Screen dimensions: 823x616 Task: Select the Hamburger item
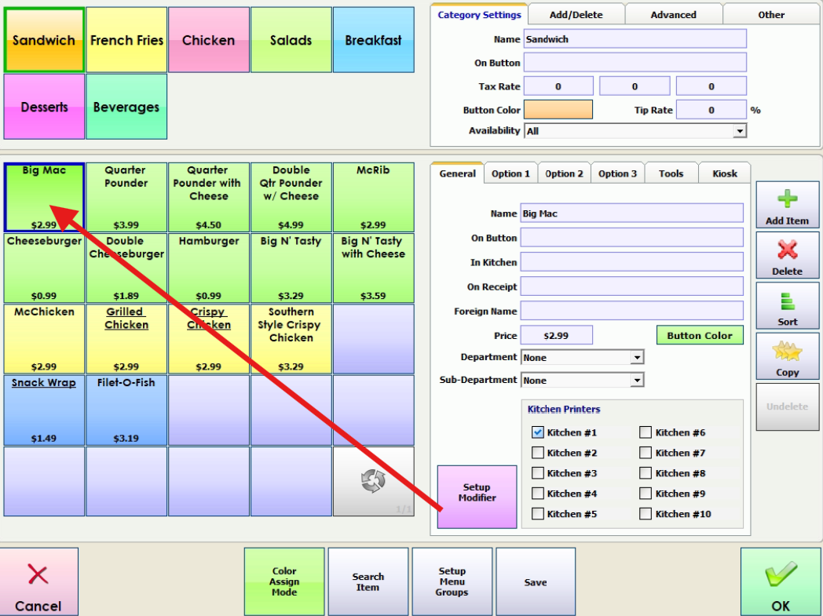click(208, 268)
